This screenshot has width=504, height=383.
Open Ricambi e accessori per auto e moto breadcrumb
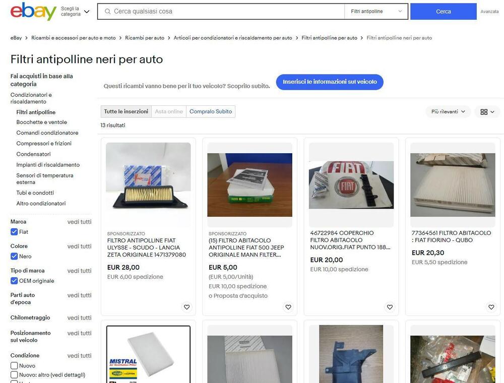point(73,38)
